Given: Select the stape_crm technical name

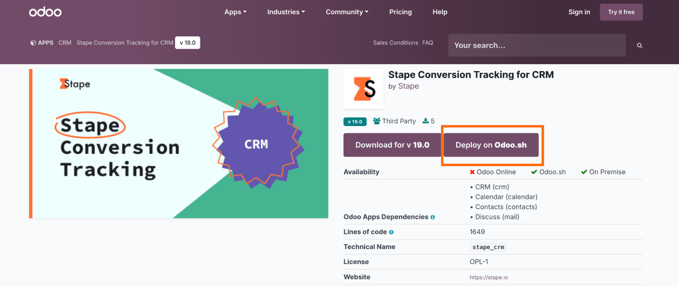Looking at the screenshot, I should coord(488,247).
